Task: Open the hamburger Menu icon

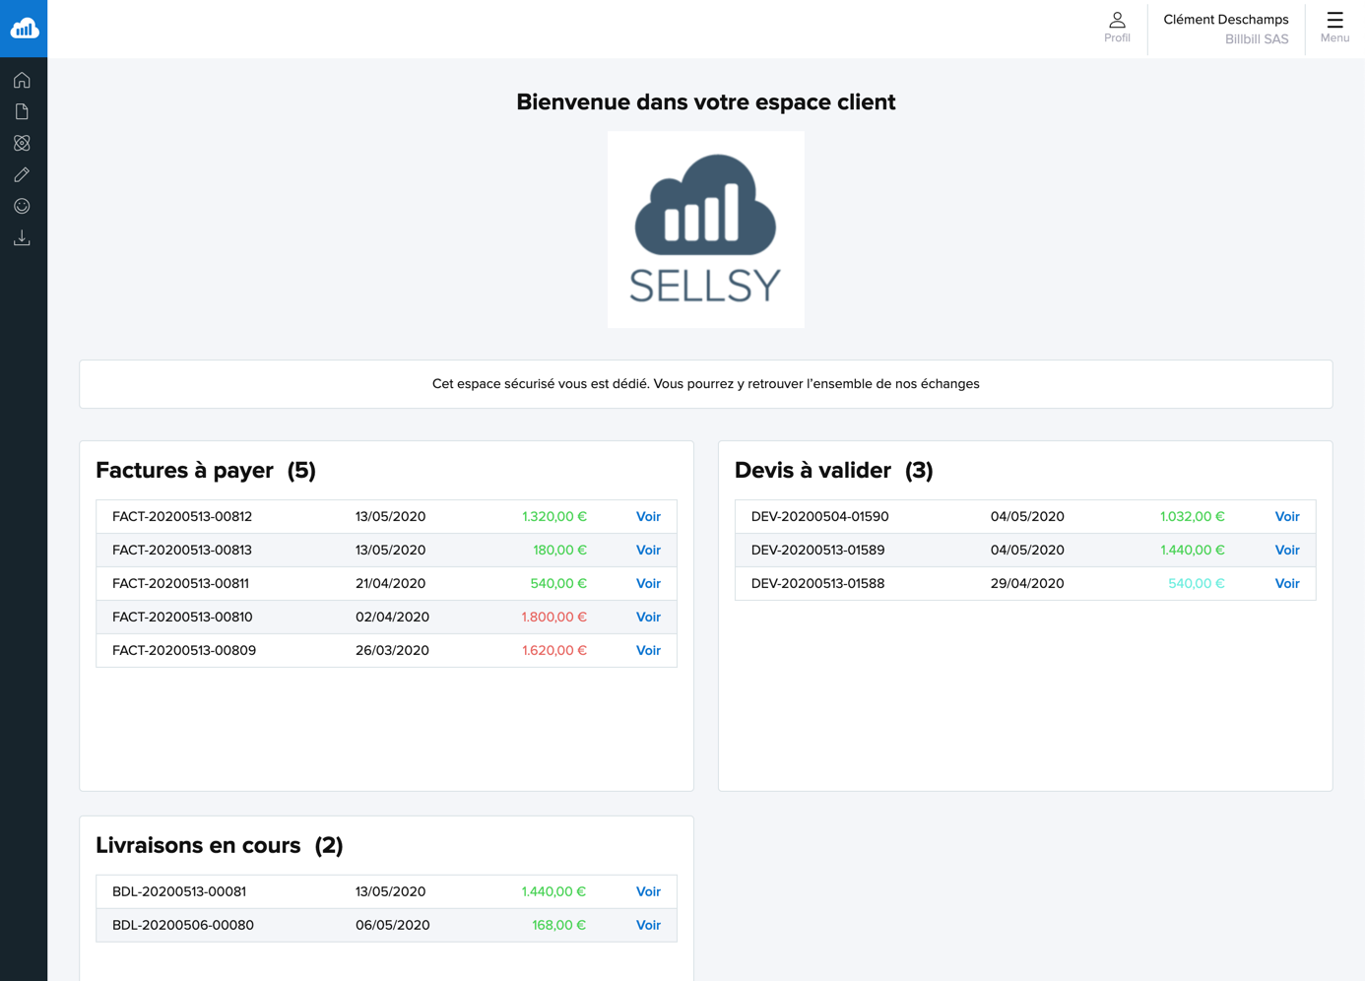Action: tap(1334, 28)
